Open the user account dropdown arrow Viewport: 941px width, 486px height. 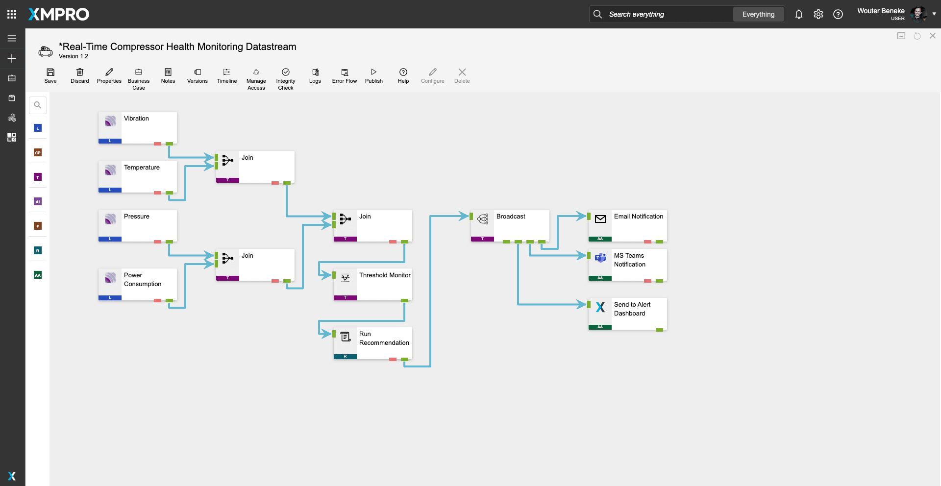pyautogui.click(x=934, y=14)
